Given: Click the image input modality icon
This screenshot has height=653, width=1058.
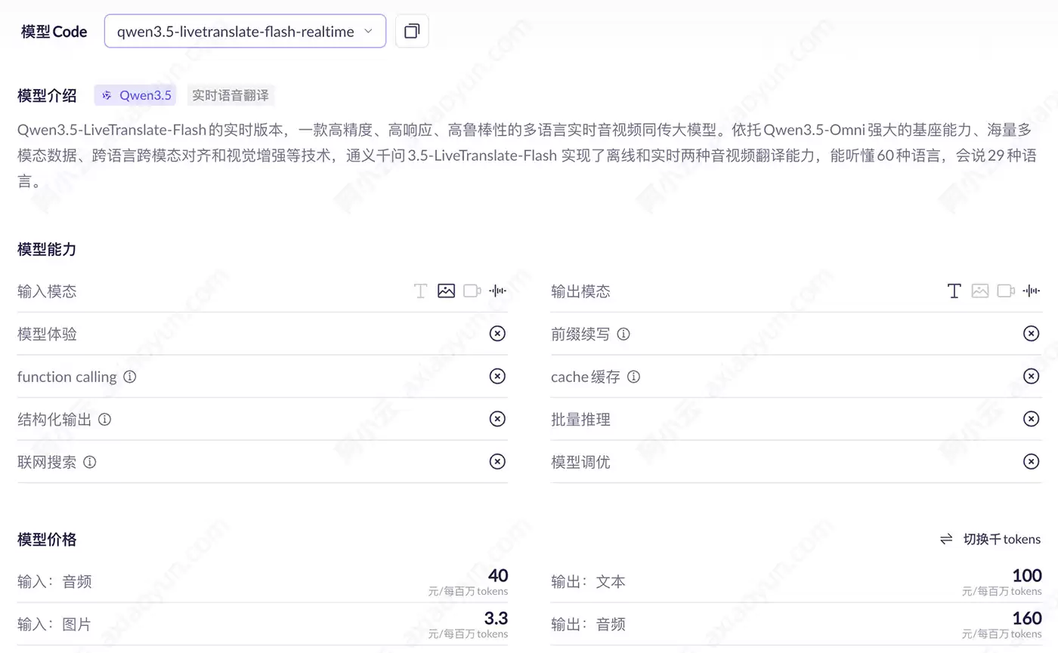Looking at the screenshot, I should pyautogui.click(x=447, y=291).
